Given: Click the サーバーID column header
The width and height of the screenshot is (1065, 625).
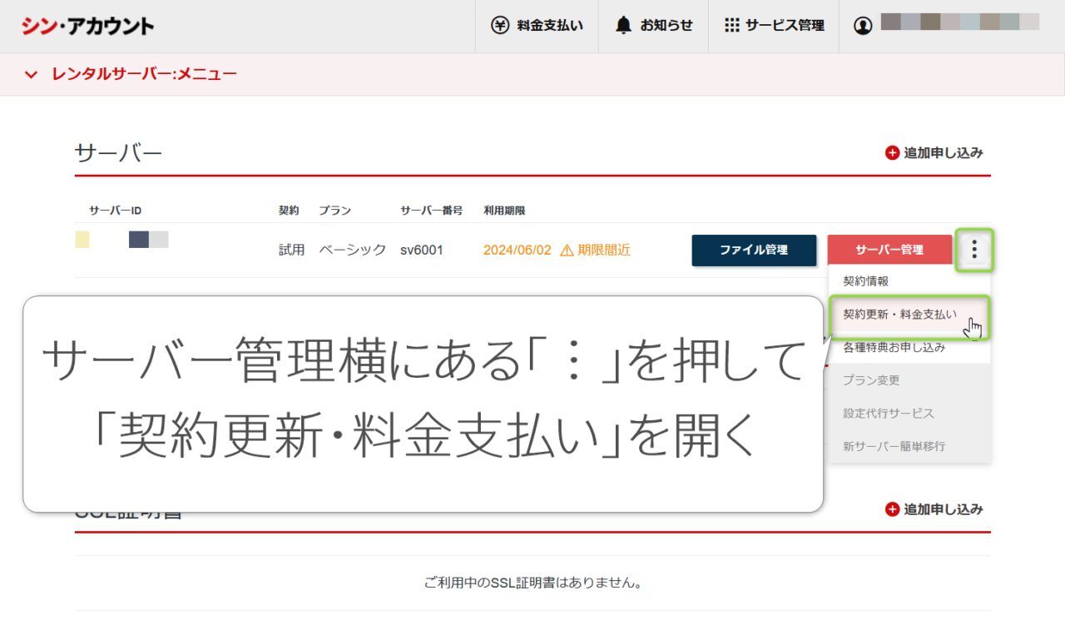Looking at the screenshot, I should tap(115, 211).
